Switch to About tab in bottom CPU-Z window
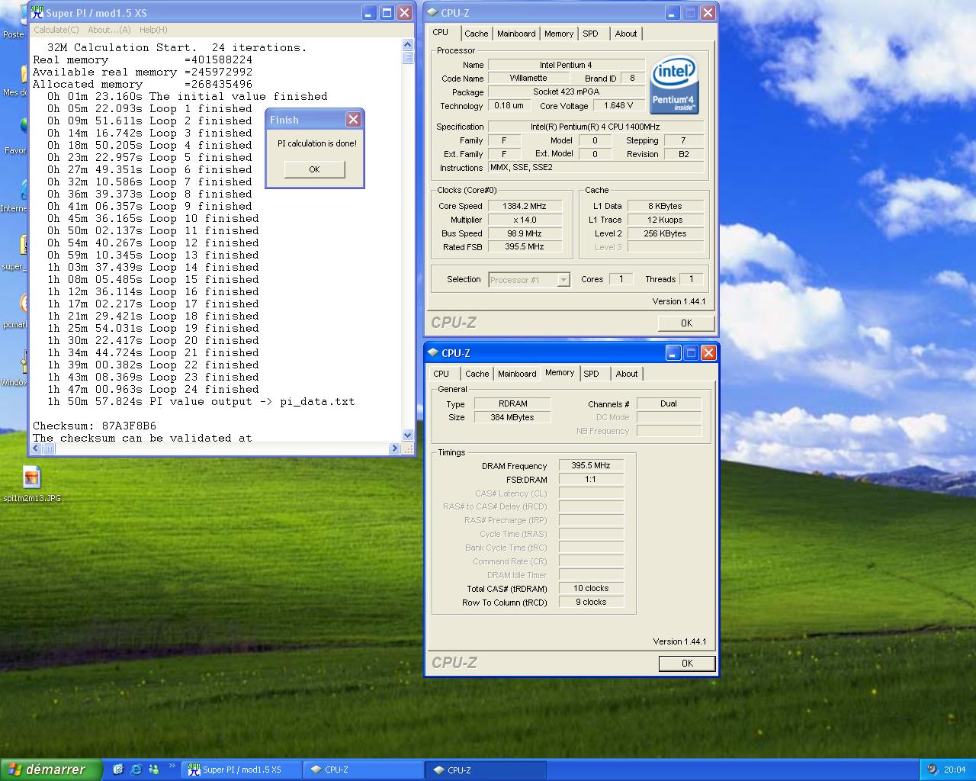The height and width of the screenshot is (781, 976). 627,374
